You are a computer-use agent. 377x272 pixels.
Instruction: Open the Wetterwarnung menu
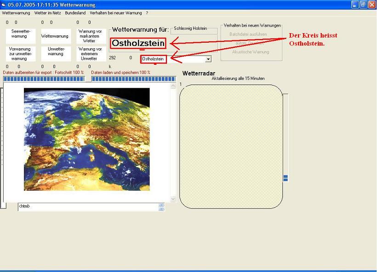pos(16,13)
